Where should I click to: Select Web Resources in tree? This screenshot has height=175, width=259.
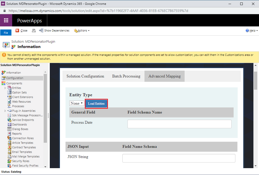(x=22, y=102)
